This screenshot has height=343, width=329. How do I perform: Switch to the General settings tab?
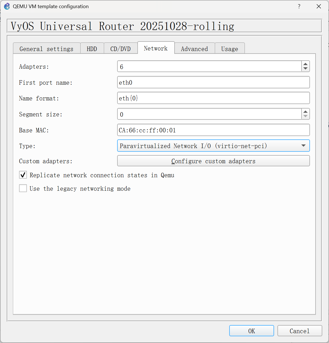[x=47, y=49]
